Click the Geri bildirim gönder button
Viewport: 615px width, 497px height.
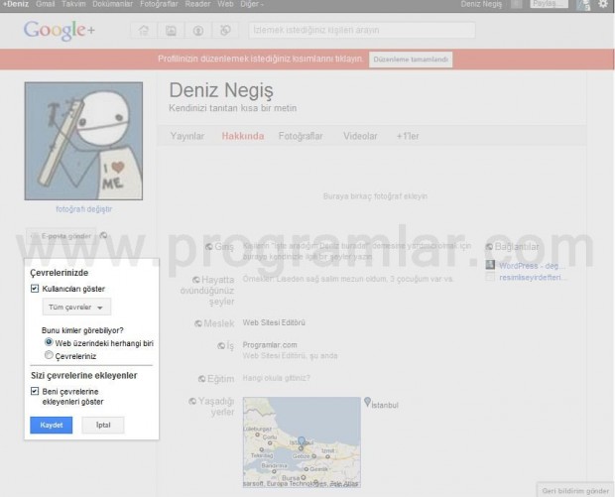pyautogui.click(x=575, y=490)
